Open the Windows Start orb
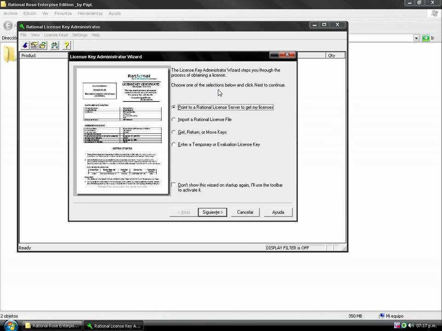Image resolution: width=442 pixels, height=331 pixels. pos(11,325)
